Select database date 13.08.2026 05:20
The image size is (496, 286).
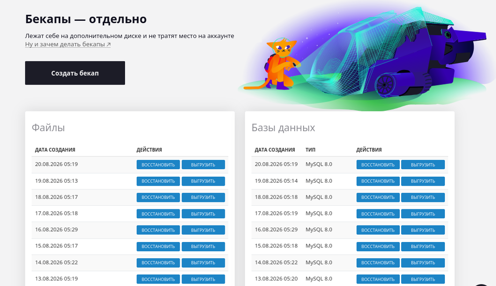(x=276, y=279)
